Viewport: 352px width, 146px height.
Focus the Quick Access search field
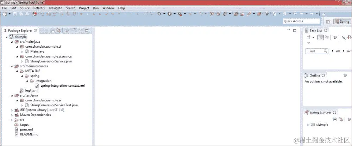[301, 21]
